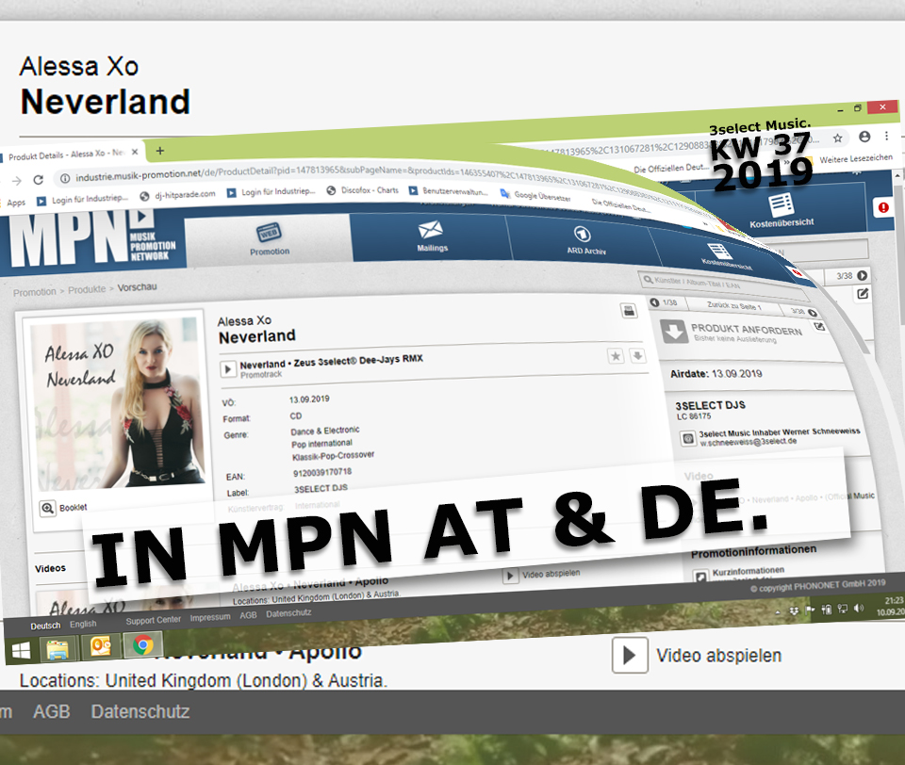Switch to the ARD Archiv tab
Viewport: 905px width, 765px height.
tap(585, 239)
